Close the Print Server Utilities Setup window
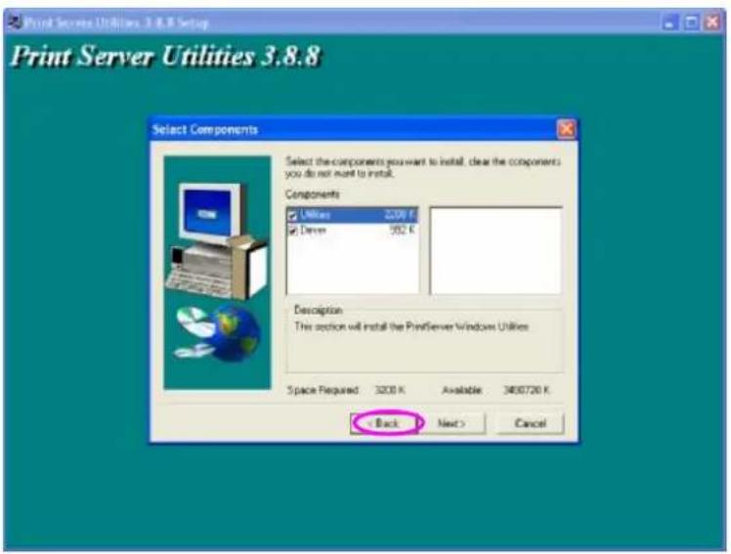Screen dimensions: 731x554 [x=712, y=22]
